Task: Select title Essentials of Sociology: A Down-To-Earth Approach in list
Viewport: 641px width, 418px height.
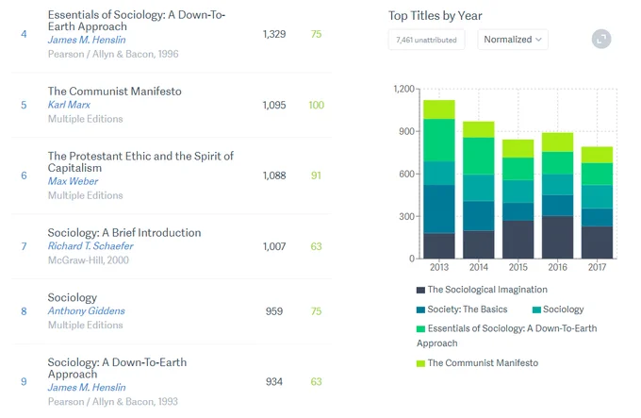Action: tap(137, 21)
